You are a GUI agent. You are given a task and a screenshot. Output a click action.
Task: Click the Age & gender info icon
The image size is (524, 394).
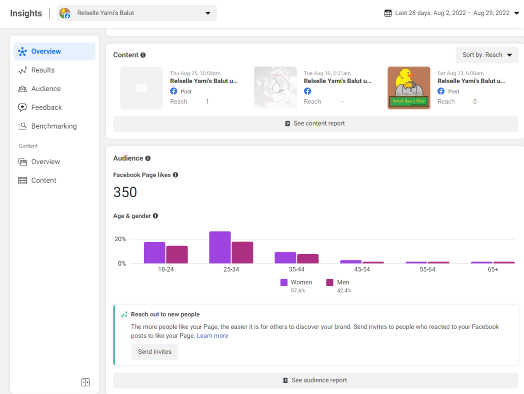point(155,216)
